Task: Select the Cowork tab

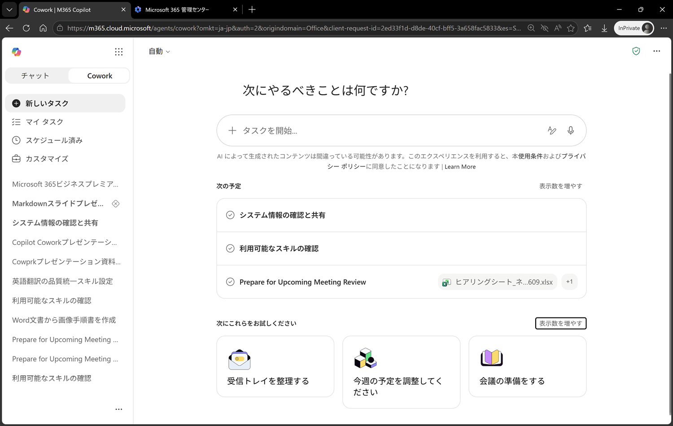Action: (100, 76)
